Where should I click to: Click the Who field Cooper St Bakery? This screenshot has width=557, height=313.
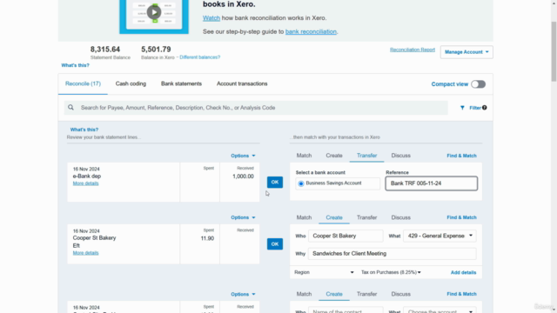(x=346, y=236)
